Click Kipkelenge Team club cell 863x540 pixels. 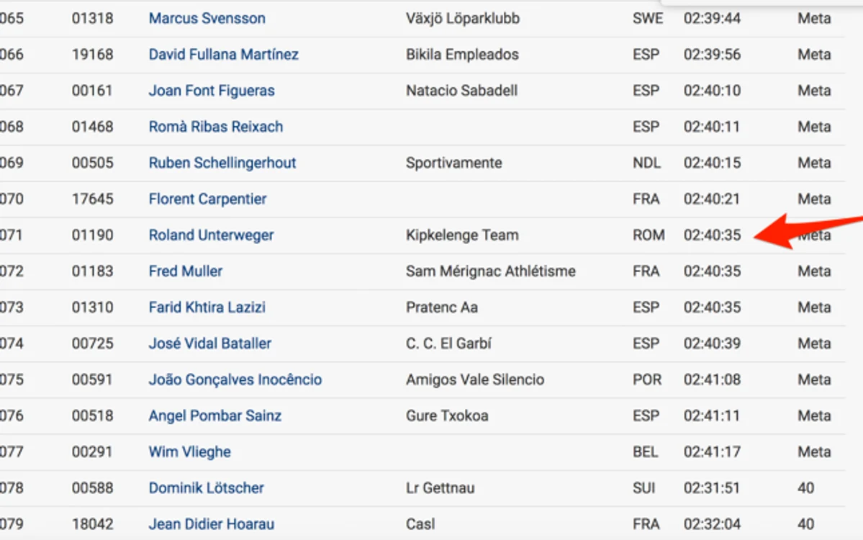click(462, 235)
